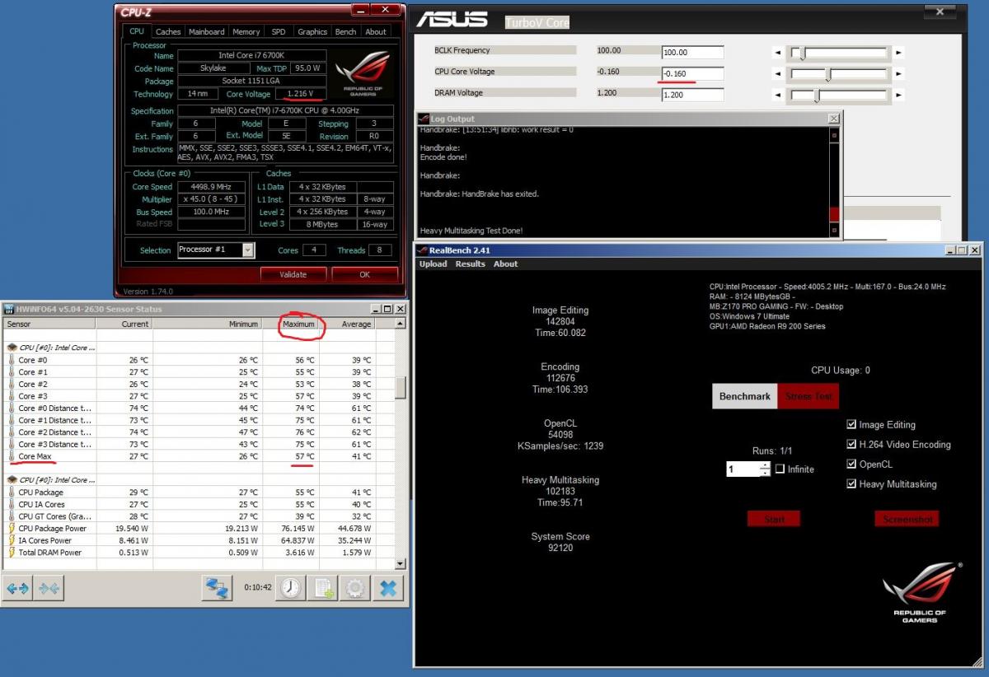Toggle Image Editing checkbox in RealBench
This screenshot has width=989, height=677.
851,424
